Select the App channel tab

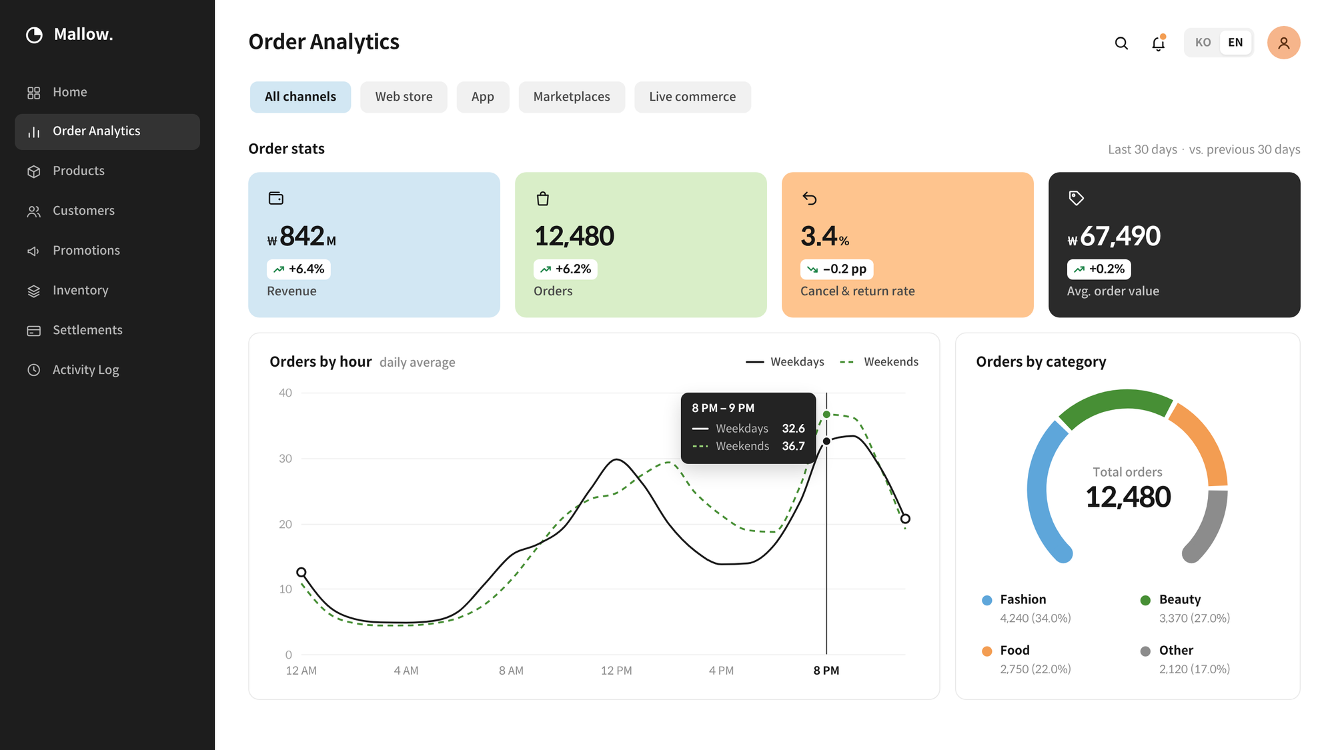pos(483,97)
